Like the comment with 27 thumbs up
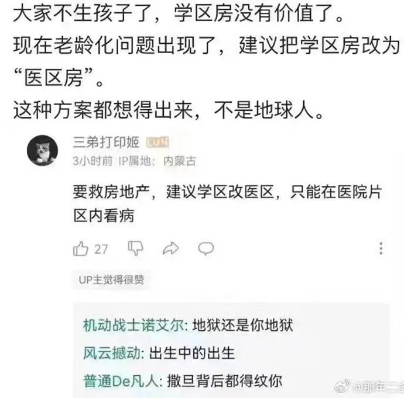404x398 pixels. pyautogui.click(x=81, y=248)
